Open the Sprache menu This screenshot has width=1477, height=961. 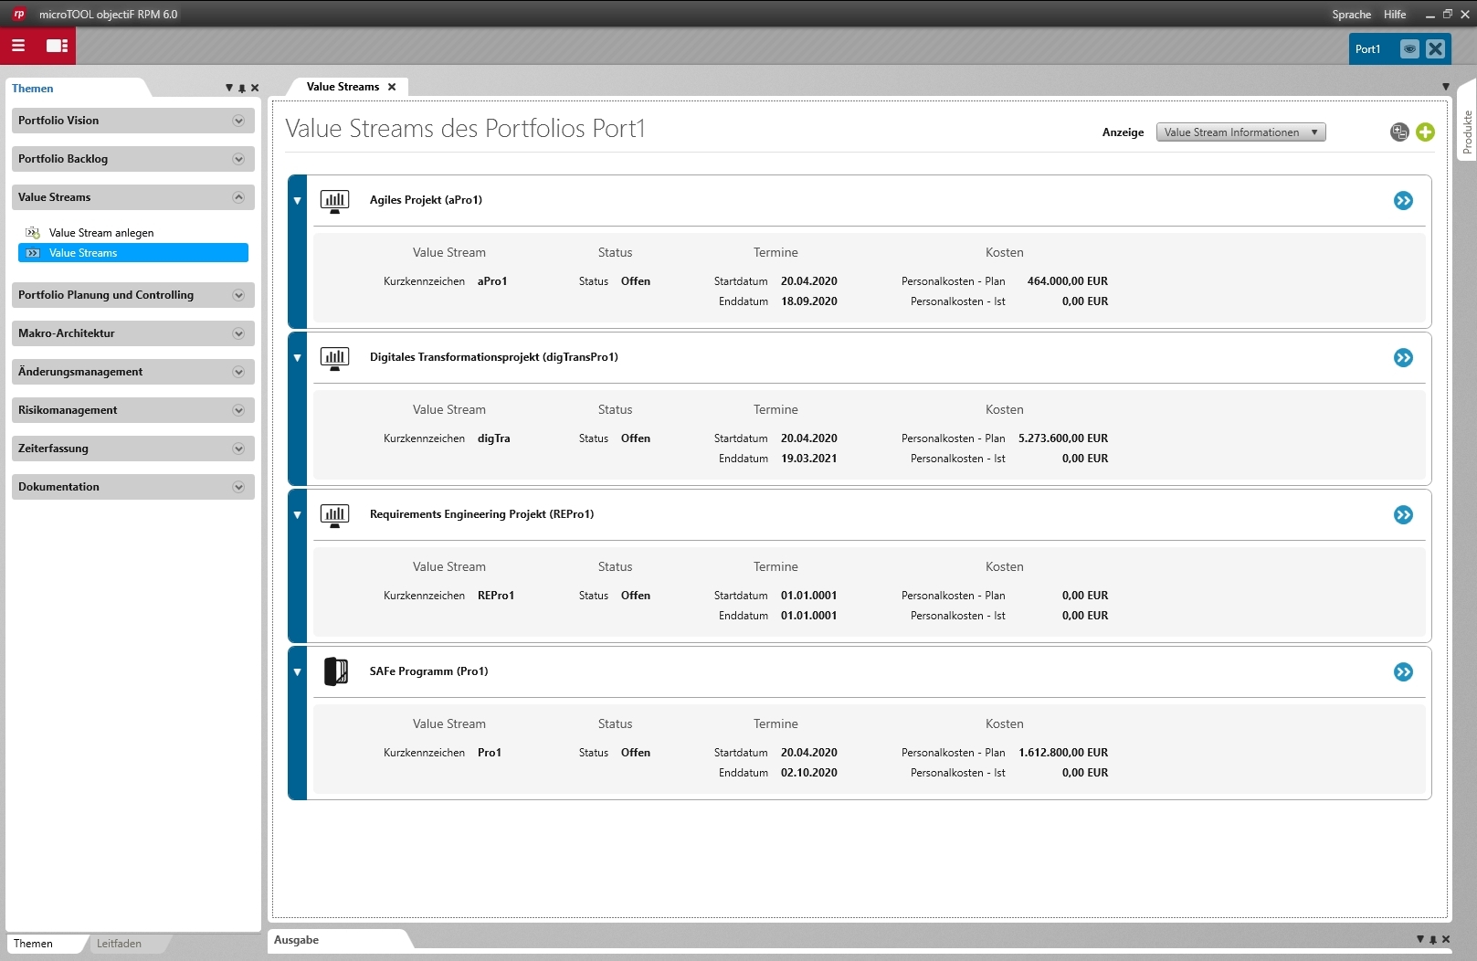click(1352, 15)
